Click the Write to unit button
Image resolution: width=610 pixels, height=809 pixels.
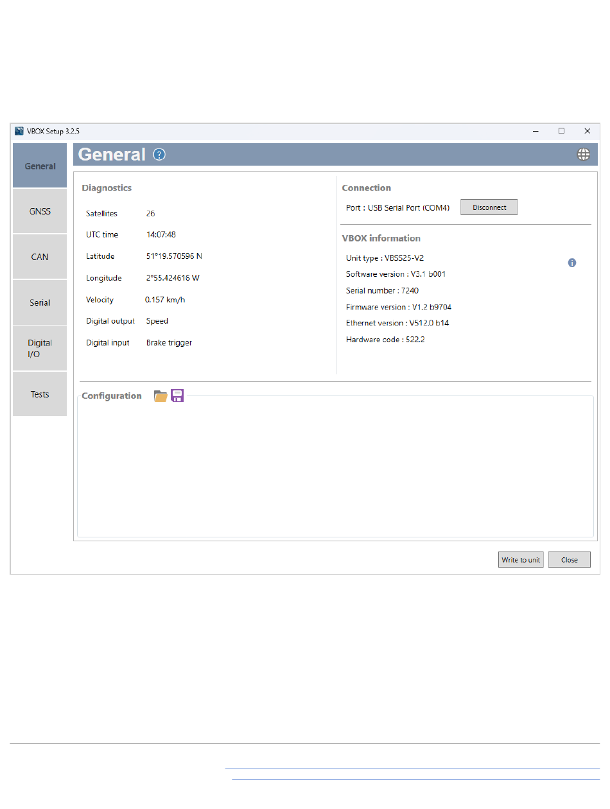(521, 560)
